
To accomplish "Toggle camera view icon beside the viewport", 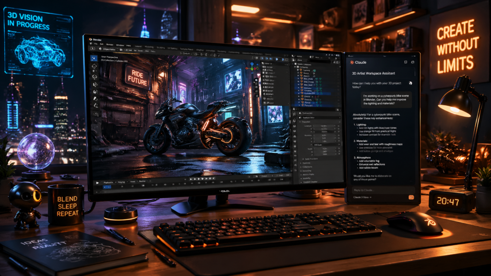I will tap(256, 87).
